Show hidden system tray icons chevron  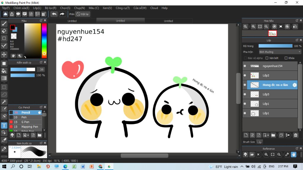pyautogui.click(x=242, y=166)
